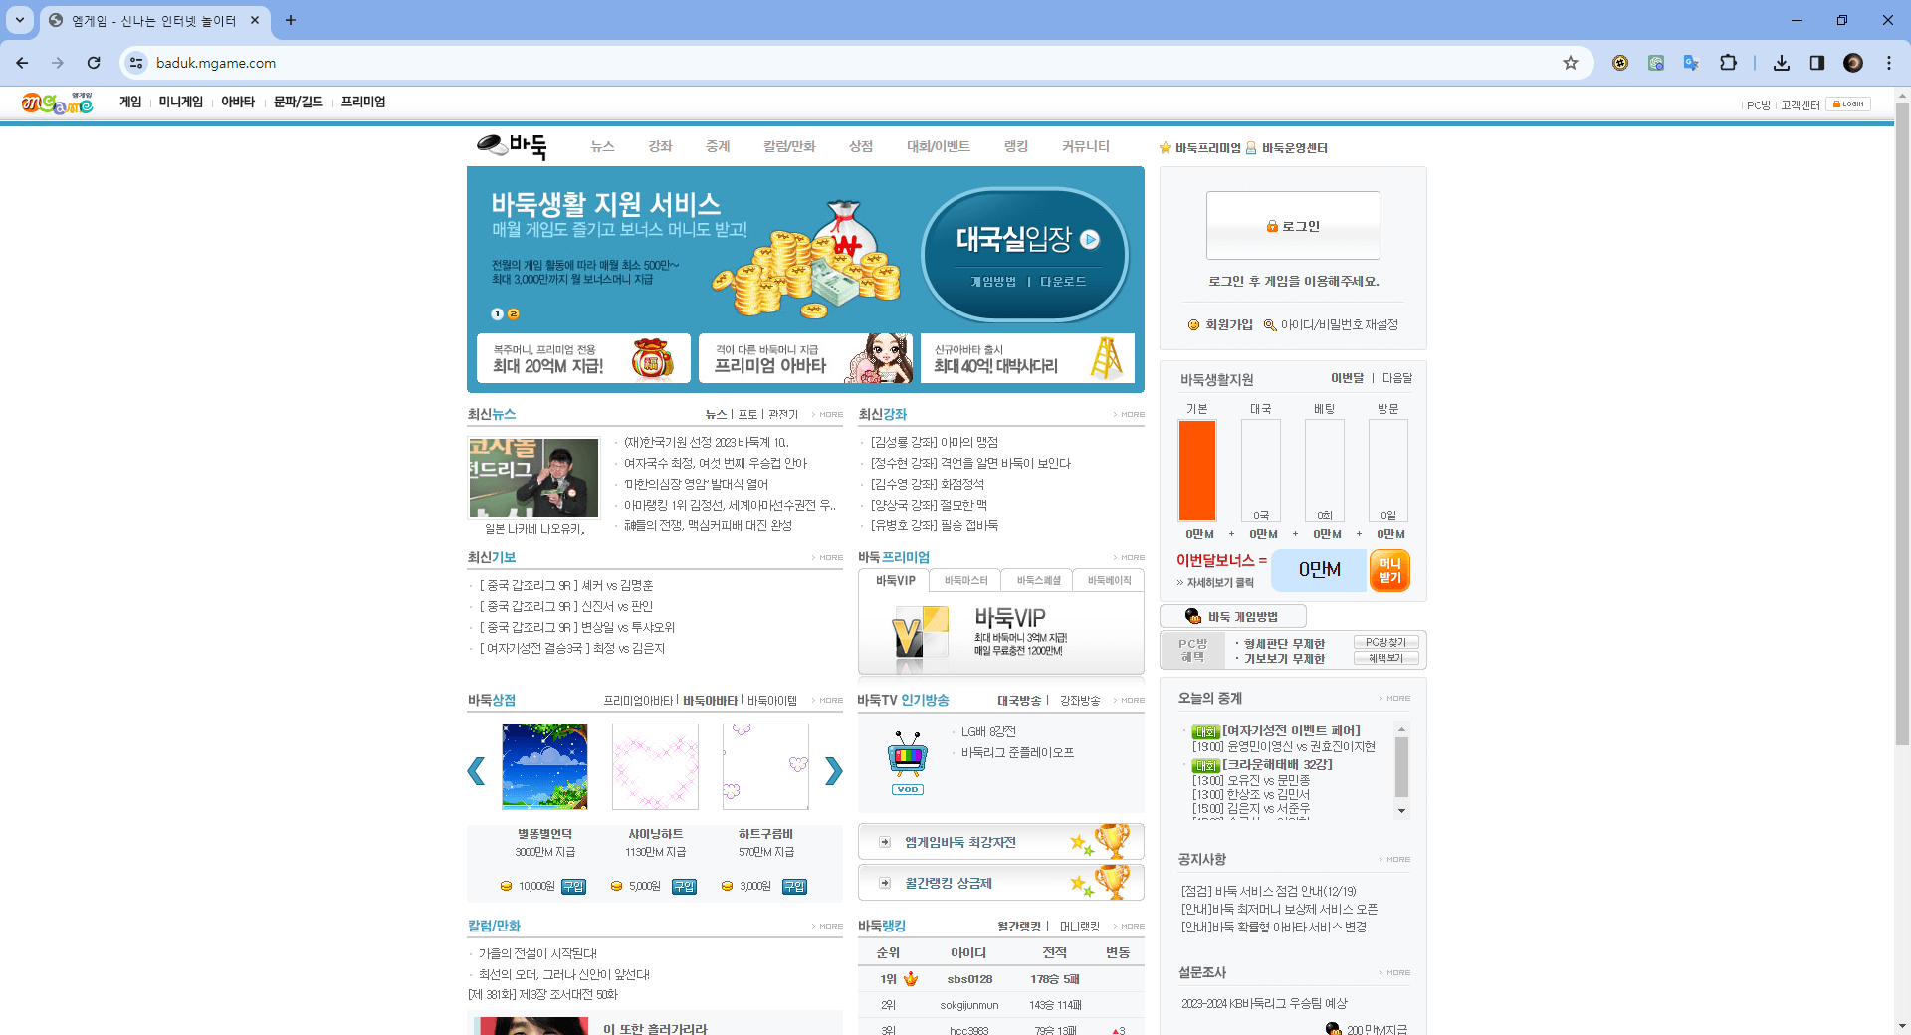
Task: Go back to the previous page
Action: 22,63
